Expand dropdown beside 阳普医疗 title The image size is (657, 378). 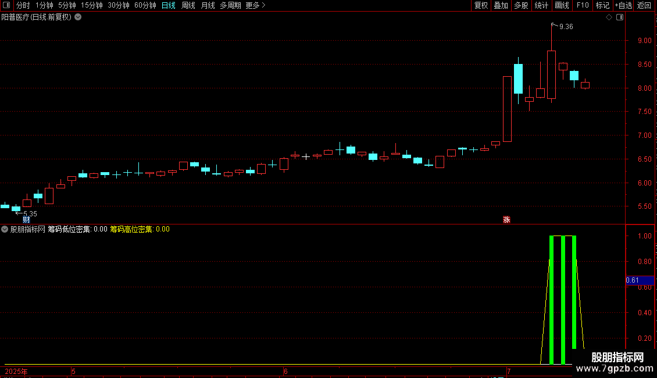pos(78,17)
